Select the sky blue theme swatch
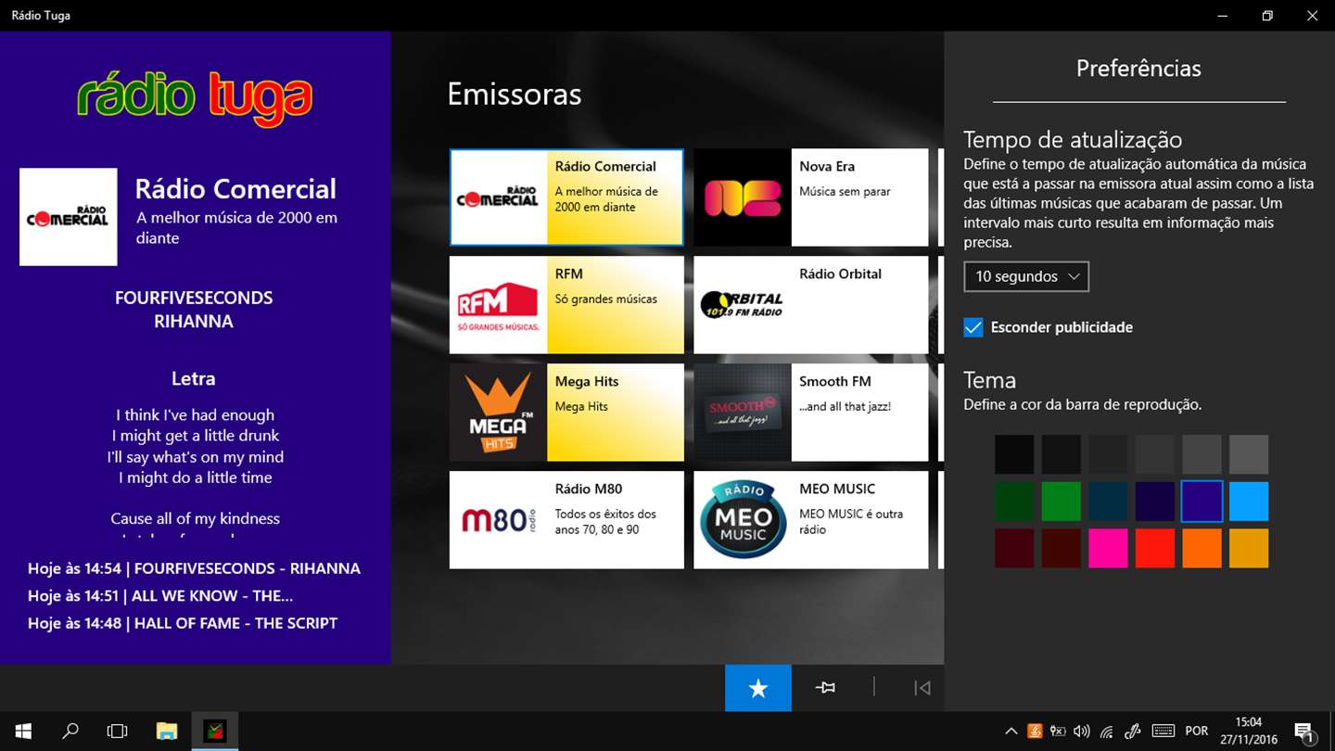Viewport: 1335px width, 751px height. point(1249,502)
